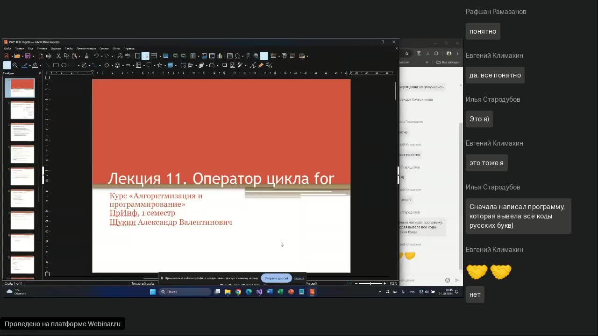The image size is (598, 336).
Task: Click the Line color pencil swatch
Action: [x=25, y=65]
